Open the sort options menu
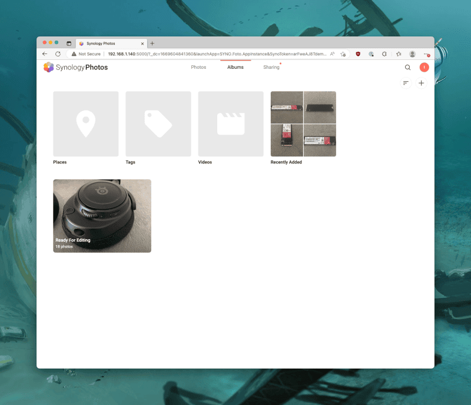 406,83
